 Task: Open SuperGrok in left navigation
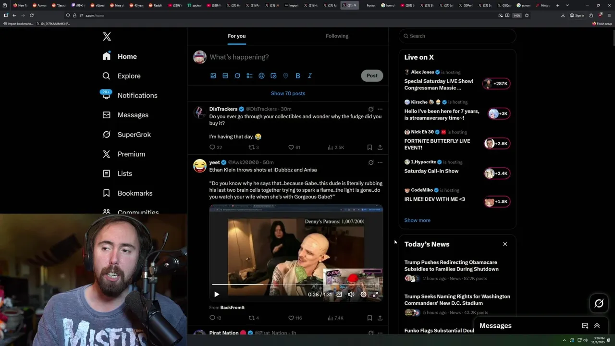[x=127, y=135]
